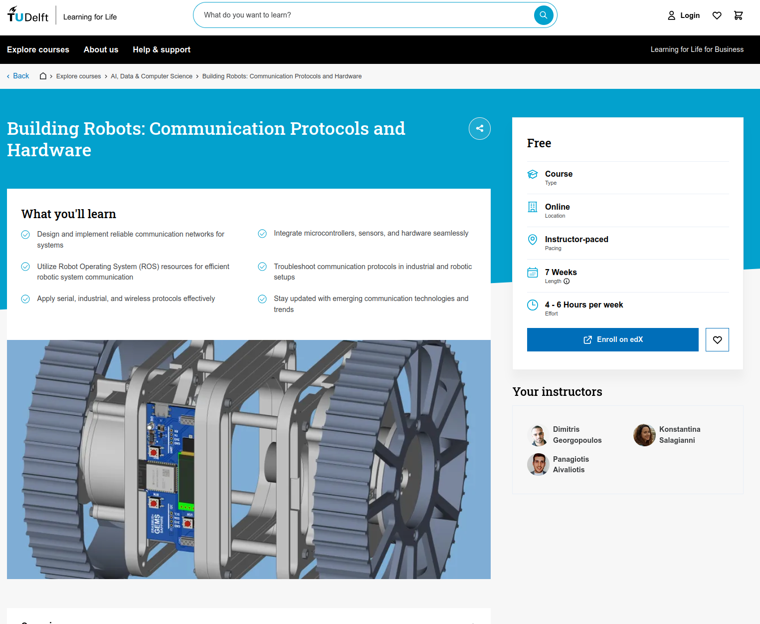Click Dimitris Georgopoulos's profile photo
The height and width of the screenshot is (624, 760).
(538, 435)
